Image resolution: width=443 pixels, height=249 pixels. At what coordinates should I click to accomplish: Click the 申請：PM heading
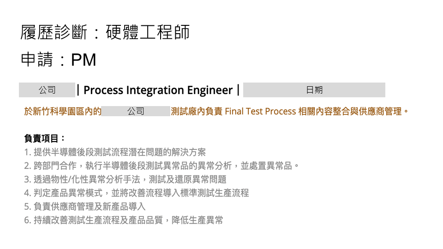coord(59,59)
